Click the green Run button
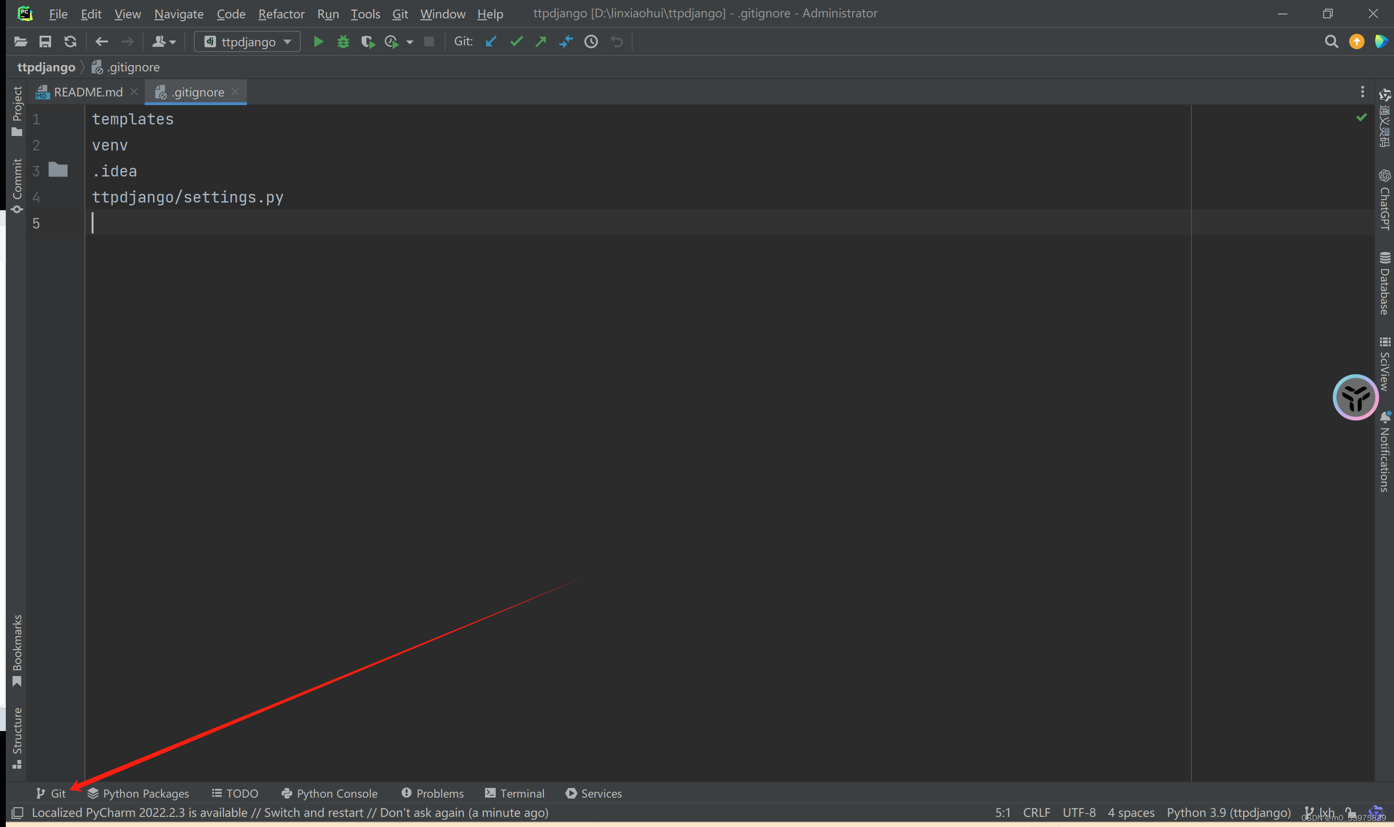Screen dimensions: 1394x827 coord(318,42)
